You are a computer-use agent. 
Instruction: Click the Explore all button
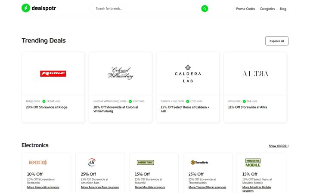coord(277,41)
